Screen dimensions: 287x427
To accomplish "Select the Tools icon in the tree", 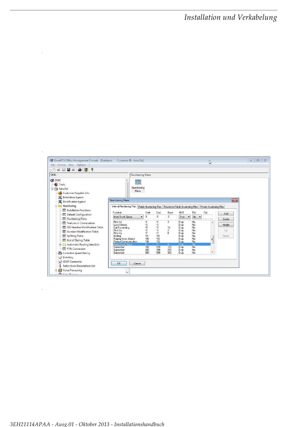I will point(56,184).
